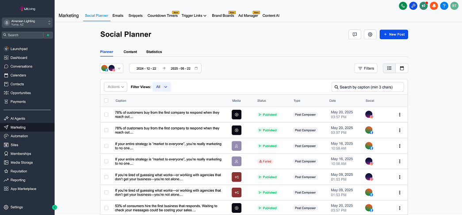The width and height of the screenshot is (462, 215).
Task: Click the blue help question mark icon
Action: [444, 6]
